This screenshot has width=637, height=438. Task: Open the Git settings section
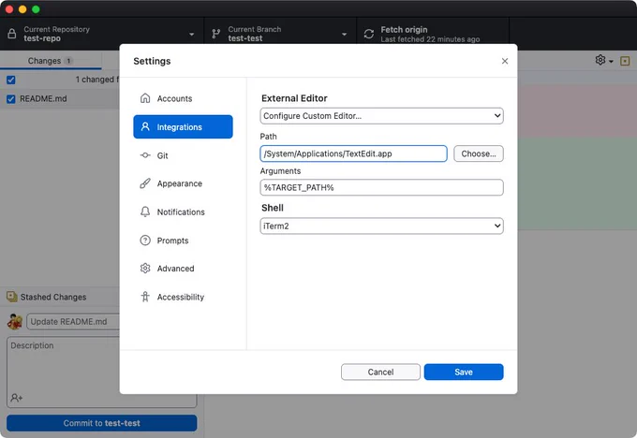pyautogui.click(x=183, y=155)
